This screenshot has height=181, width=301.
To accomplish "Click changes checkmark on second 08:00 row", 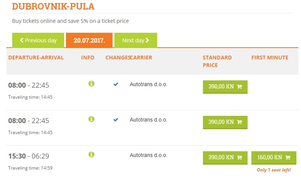I will (116, 120).
